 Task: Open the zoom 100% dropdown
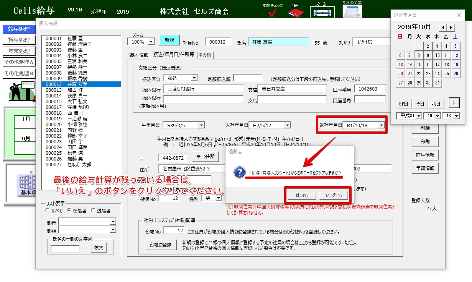click(x=151, y=42)
